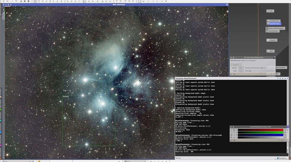
Task: Click the STF apply square icon
Action: [x=234, y=140]
